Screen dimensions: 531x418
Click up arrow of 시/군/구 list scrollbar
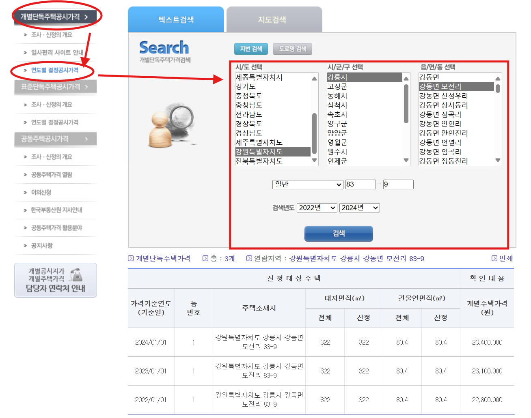406,78
